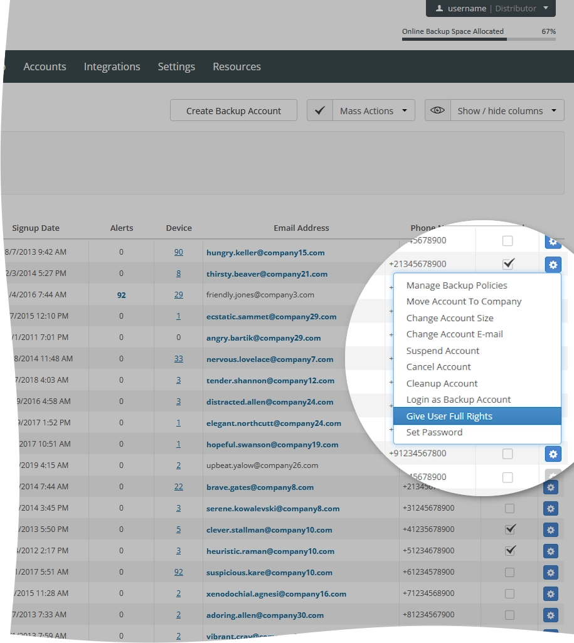Open hungry.keller@company15.com email link

point(265,253)
